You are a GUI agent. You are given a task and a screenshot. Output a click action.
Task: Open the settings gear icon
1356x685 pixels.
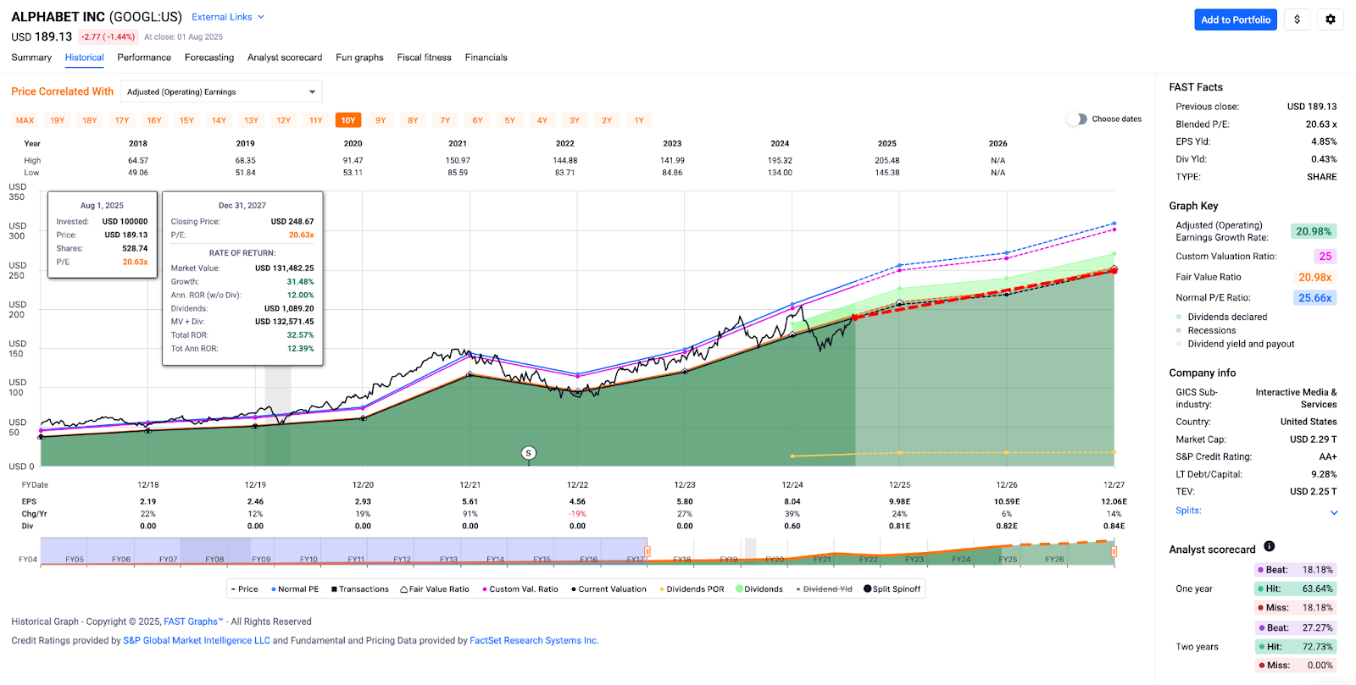[1331, 19]
